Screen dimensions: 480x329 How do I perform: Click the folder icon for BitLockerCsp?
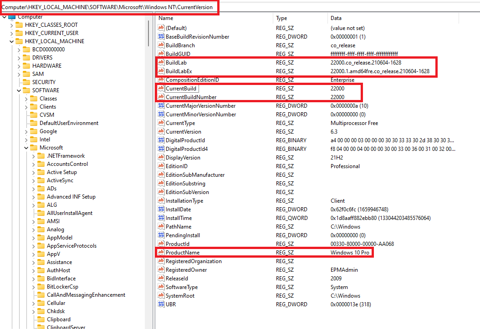click(41, 287)
